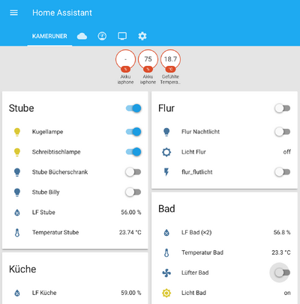Disable the Schreibtischlampe switch

[x=133, y=152]
